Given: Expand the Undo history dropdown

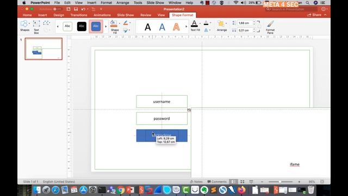Looking at the screenshot, I should tap(88, 9).
